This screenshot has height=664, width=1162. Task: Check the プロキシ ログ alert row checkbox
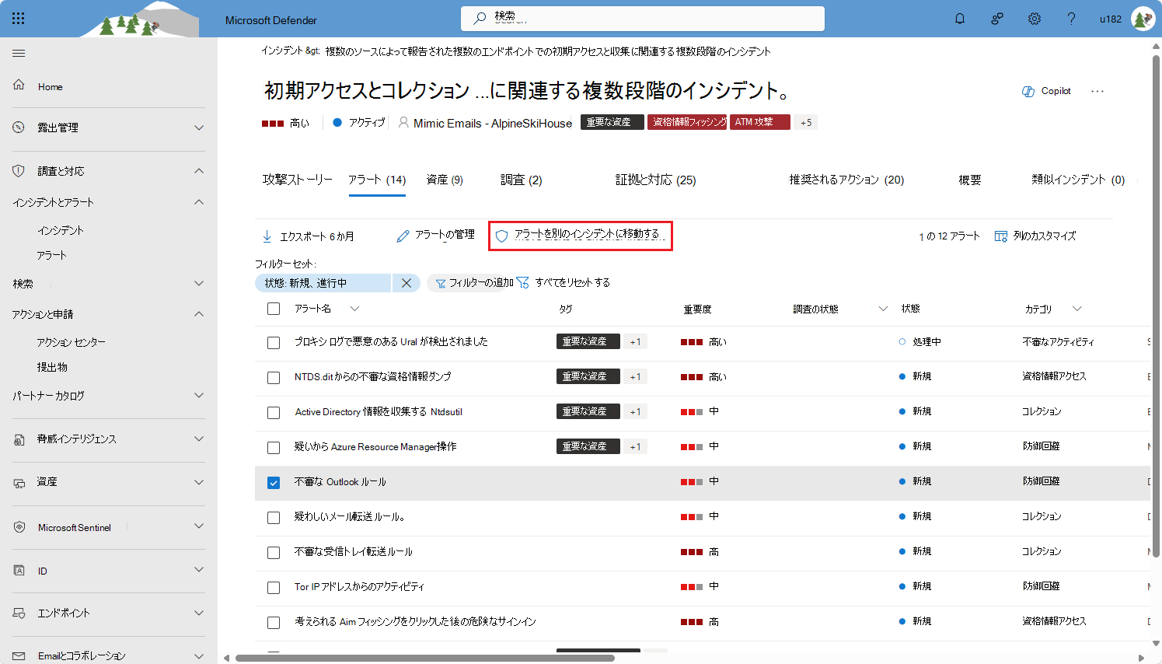(274, 343)
